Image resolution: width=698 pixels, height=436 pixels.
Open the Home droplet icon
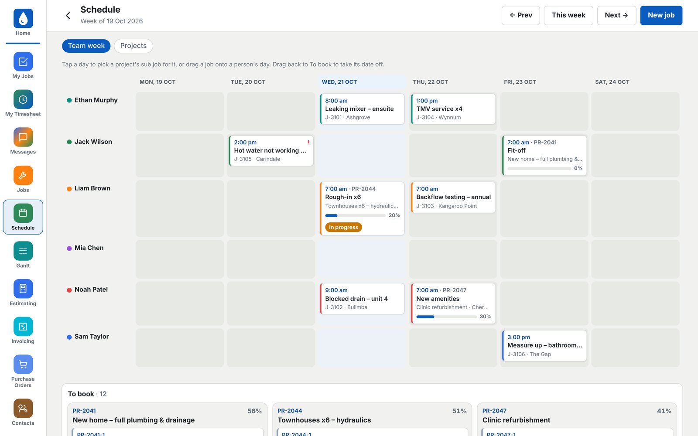point(23,18)
